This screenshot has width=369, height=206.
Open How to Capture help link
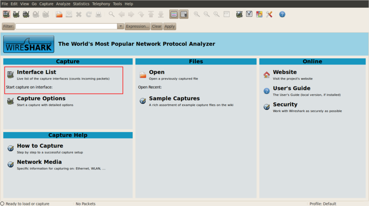click(x=40, y=145)
